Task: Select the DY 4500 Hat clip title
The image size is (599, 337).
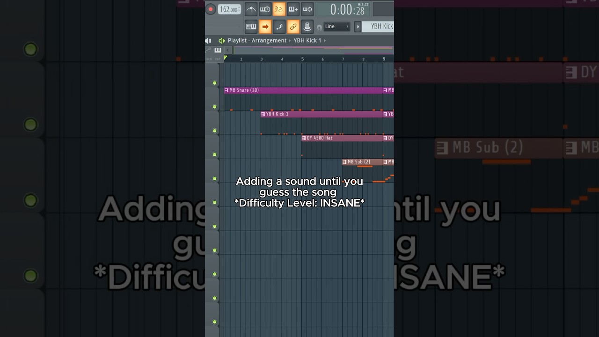Action: (320, 138)
